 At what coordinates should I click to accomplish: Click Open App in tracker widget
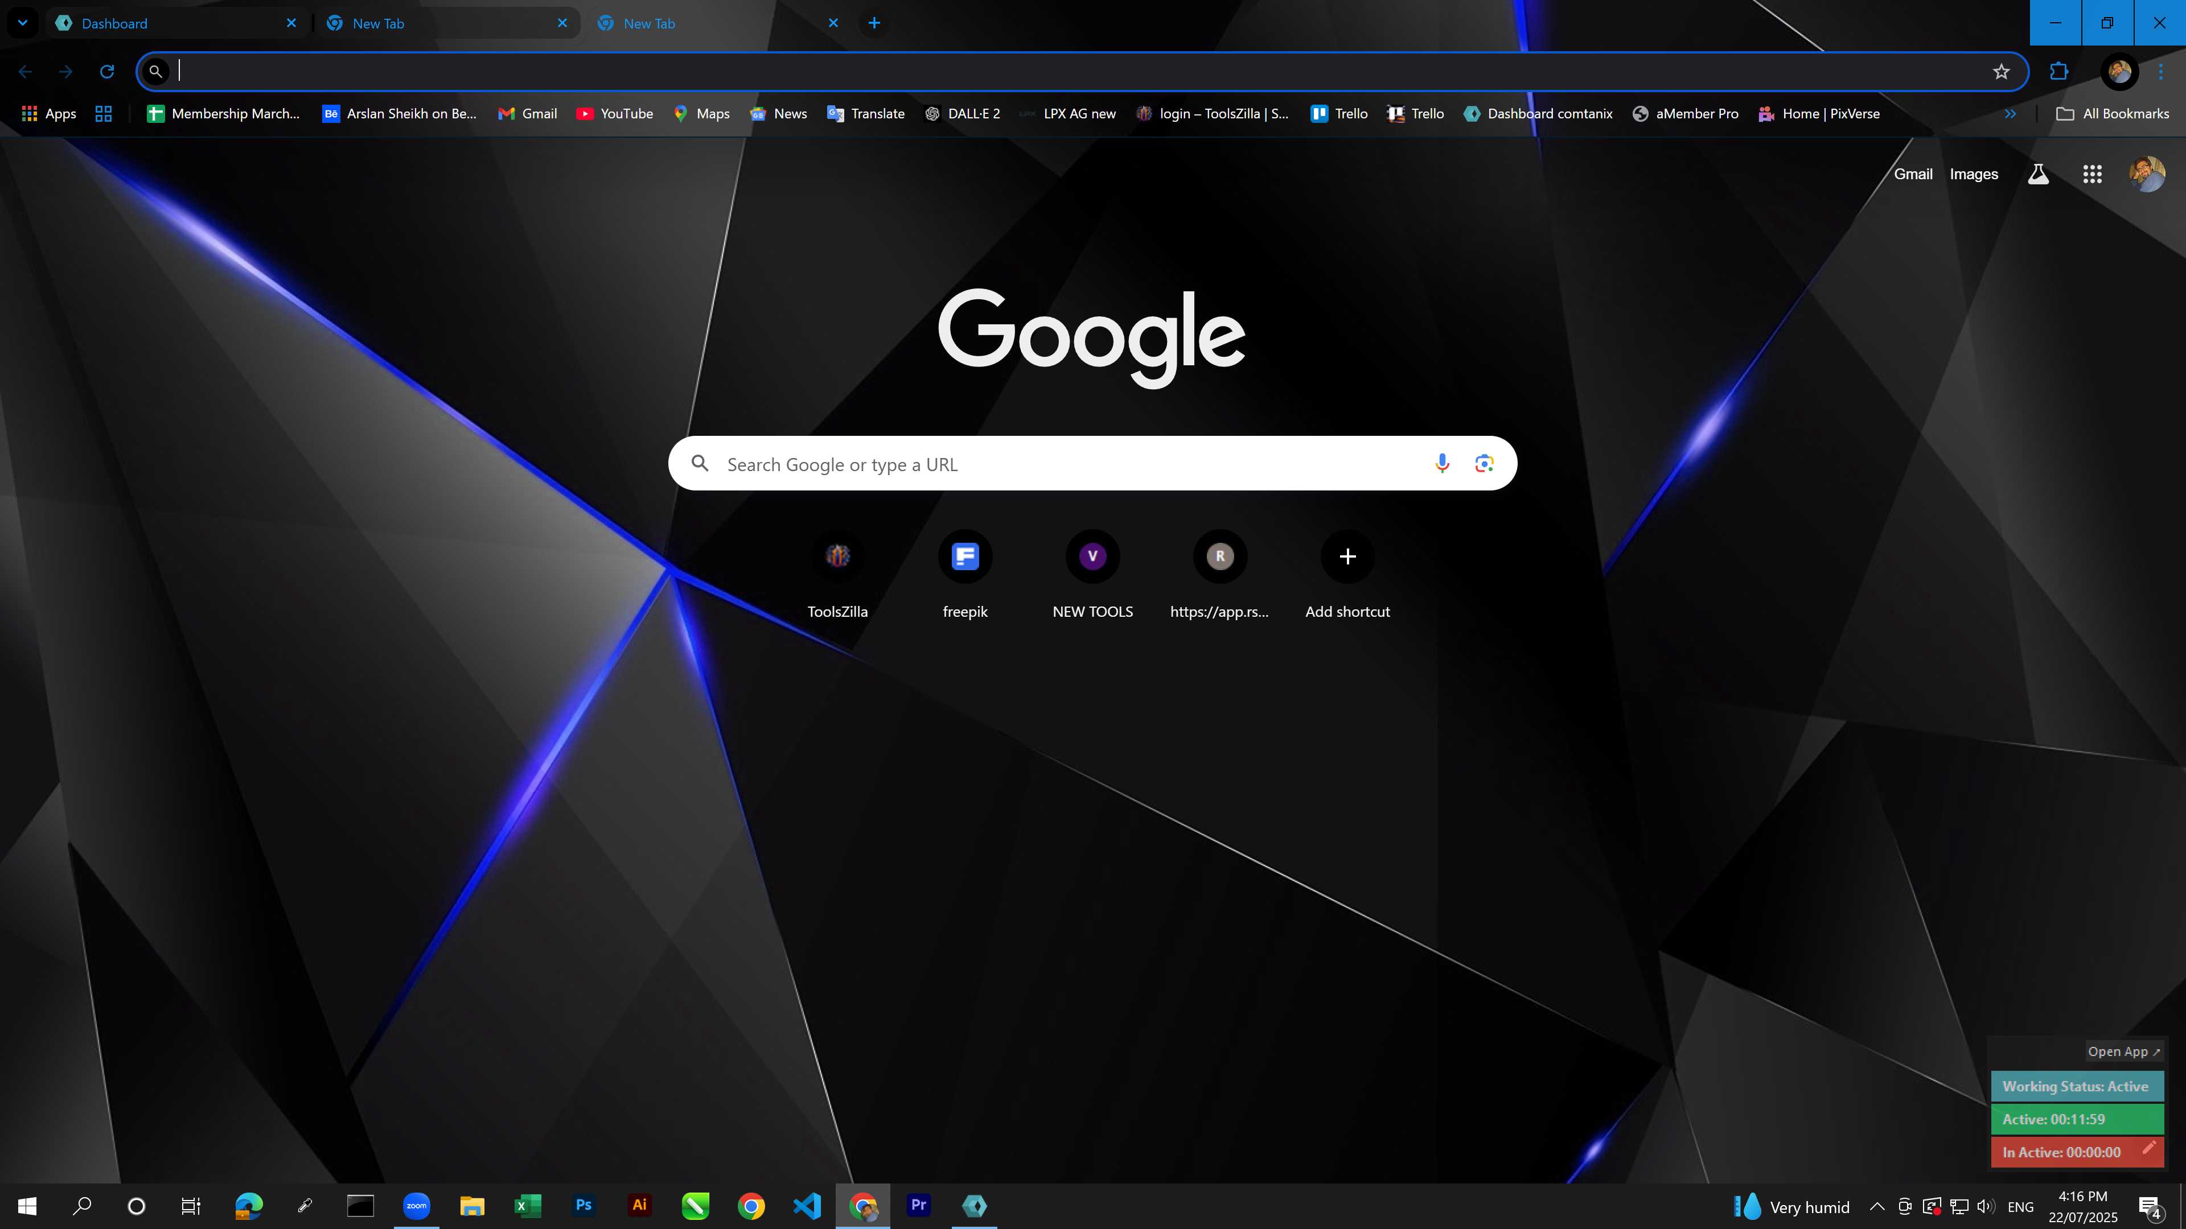pos(2124,1051)
